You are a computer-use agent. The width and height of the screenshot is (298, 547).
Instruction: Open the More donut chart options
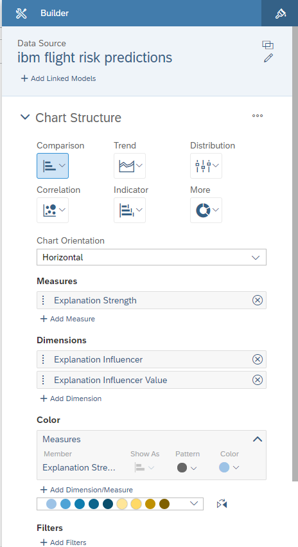point(206,210)
